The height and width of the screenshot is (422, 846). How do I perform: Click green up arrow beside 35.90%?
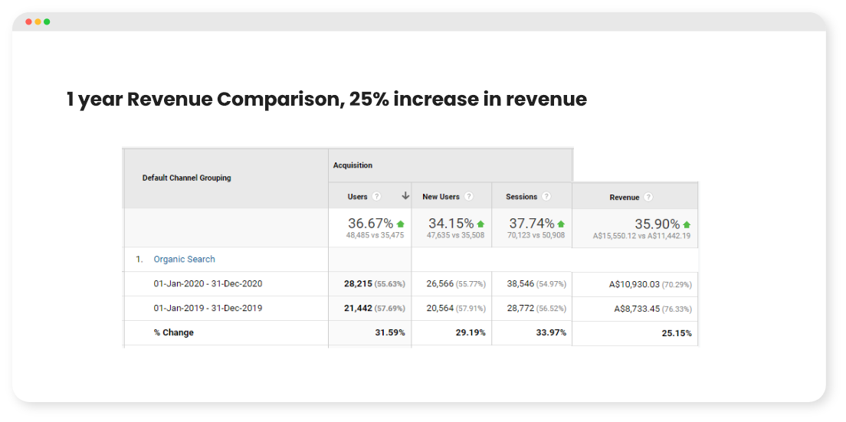click(x=687, y=224)
